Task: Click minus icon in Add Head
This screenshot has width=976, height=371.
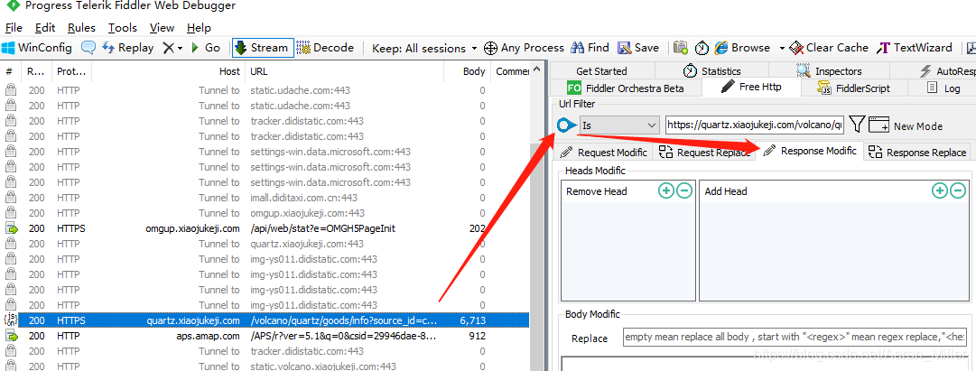Action: (957, 191)
